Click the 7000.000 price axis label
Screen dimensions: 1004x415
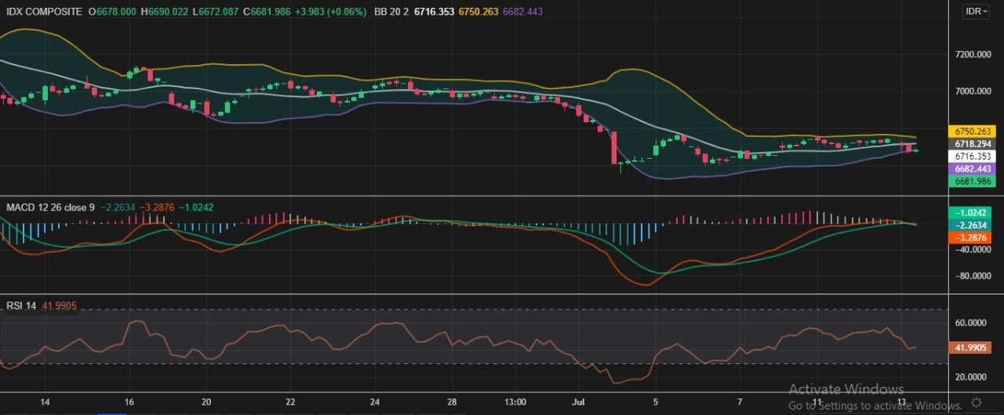point(973,92)
